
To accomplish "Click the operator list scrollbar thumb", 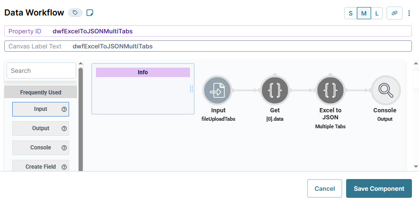I will (x=80, y=119).
